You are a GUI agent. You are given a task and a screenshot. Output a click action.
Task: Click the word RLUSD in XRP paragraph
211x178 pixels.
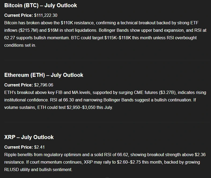pos(12,169)
